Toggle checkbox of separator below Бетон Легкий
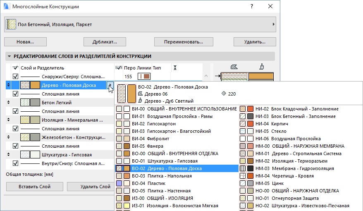This screenshot has width=363, height=211. [x=15, y=111]
